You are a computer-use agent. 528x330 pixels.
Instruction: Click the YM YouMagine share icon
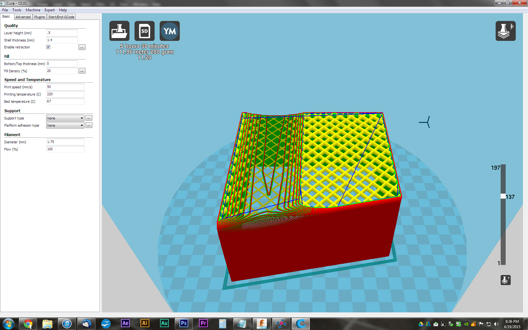169,31
